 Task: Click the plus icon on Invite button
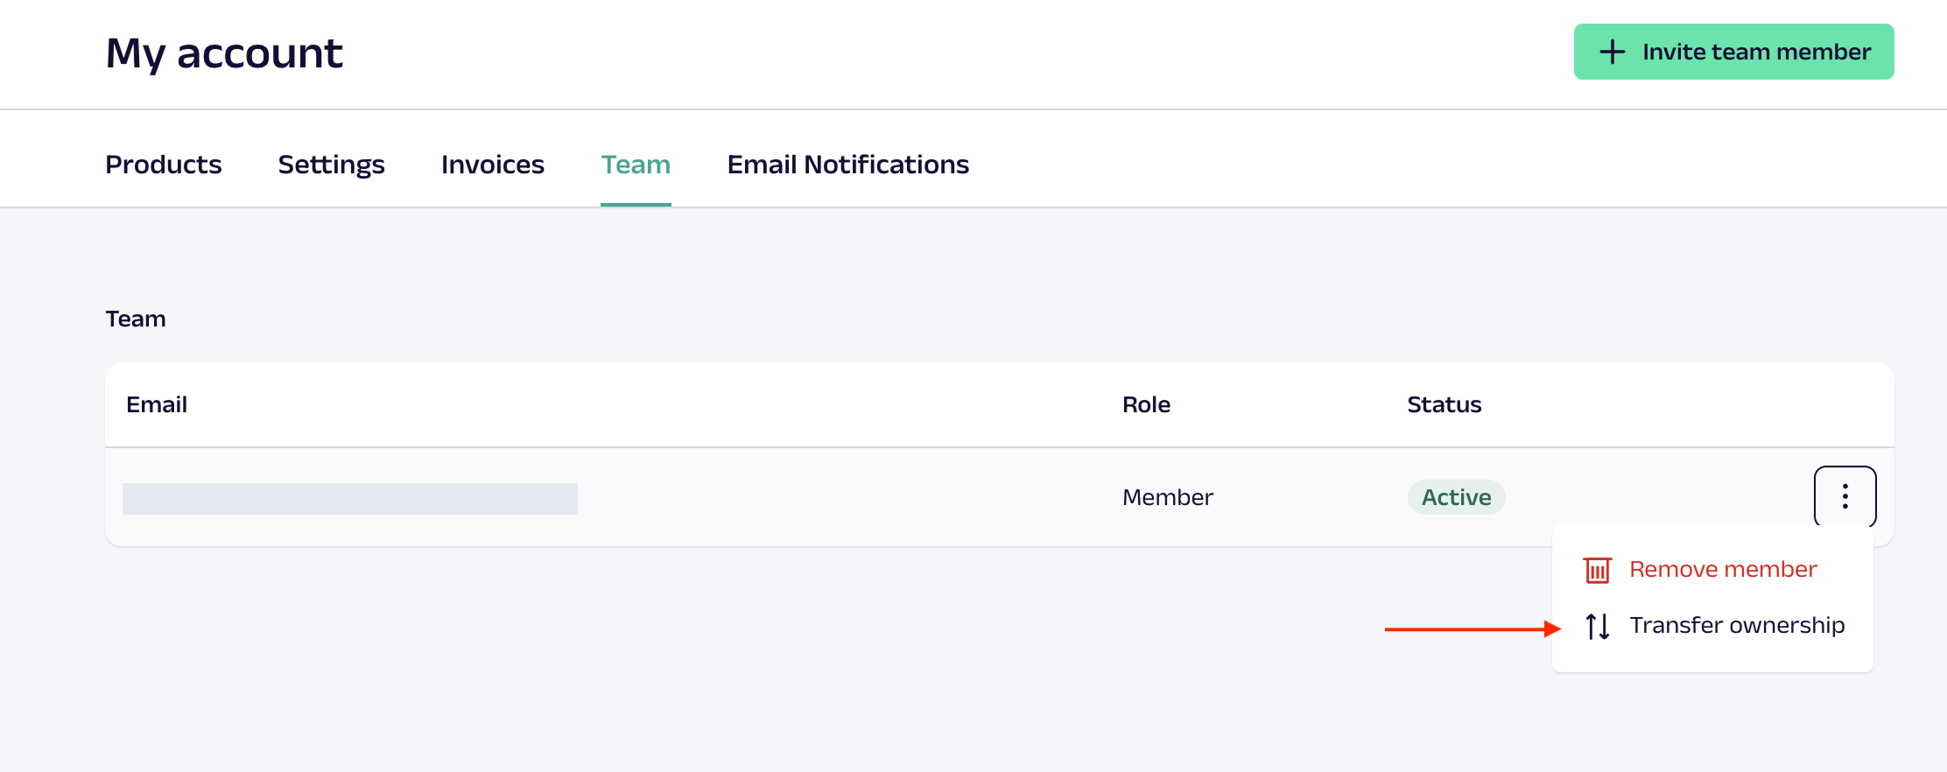1613,53
